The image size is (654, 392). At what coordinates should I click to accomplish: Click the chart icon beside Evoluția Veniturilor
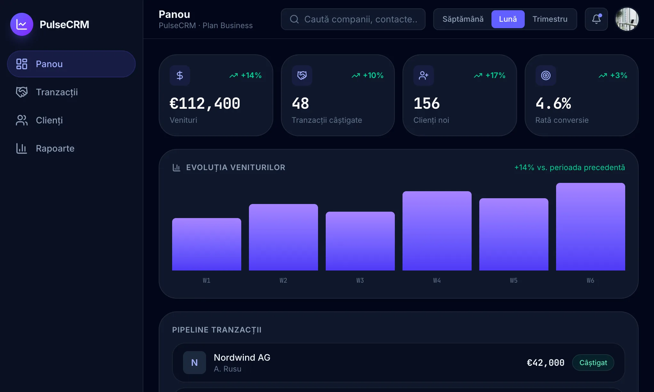pos(176,168)
